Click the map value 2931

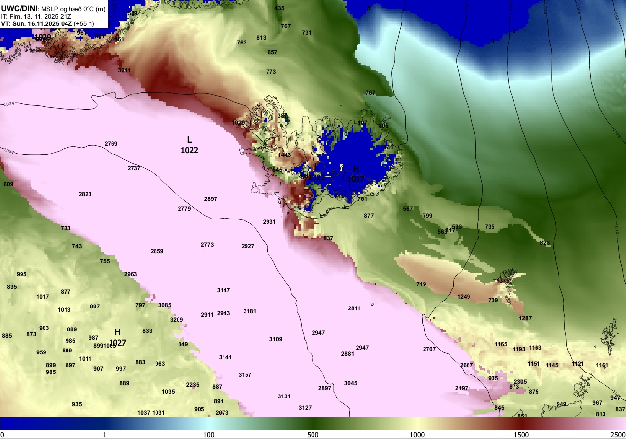click(269, 222)
